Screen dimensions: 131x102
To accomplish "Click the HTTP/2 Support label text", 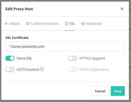I will click(x=92, y=58).
